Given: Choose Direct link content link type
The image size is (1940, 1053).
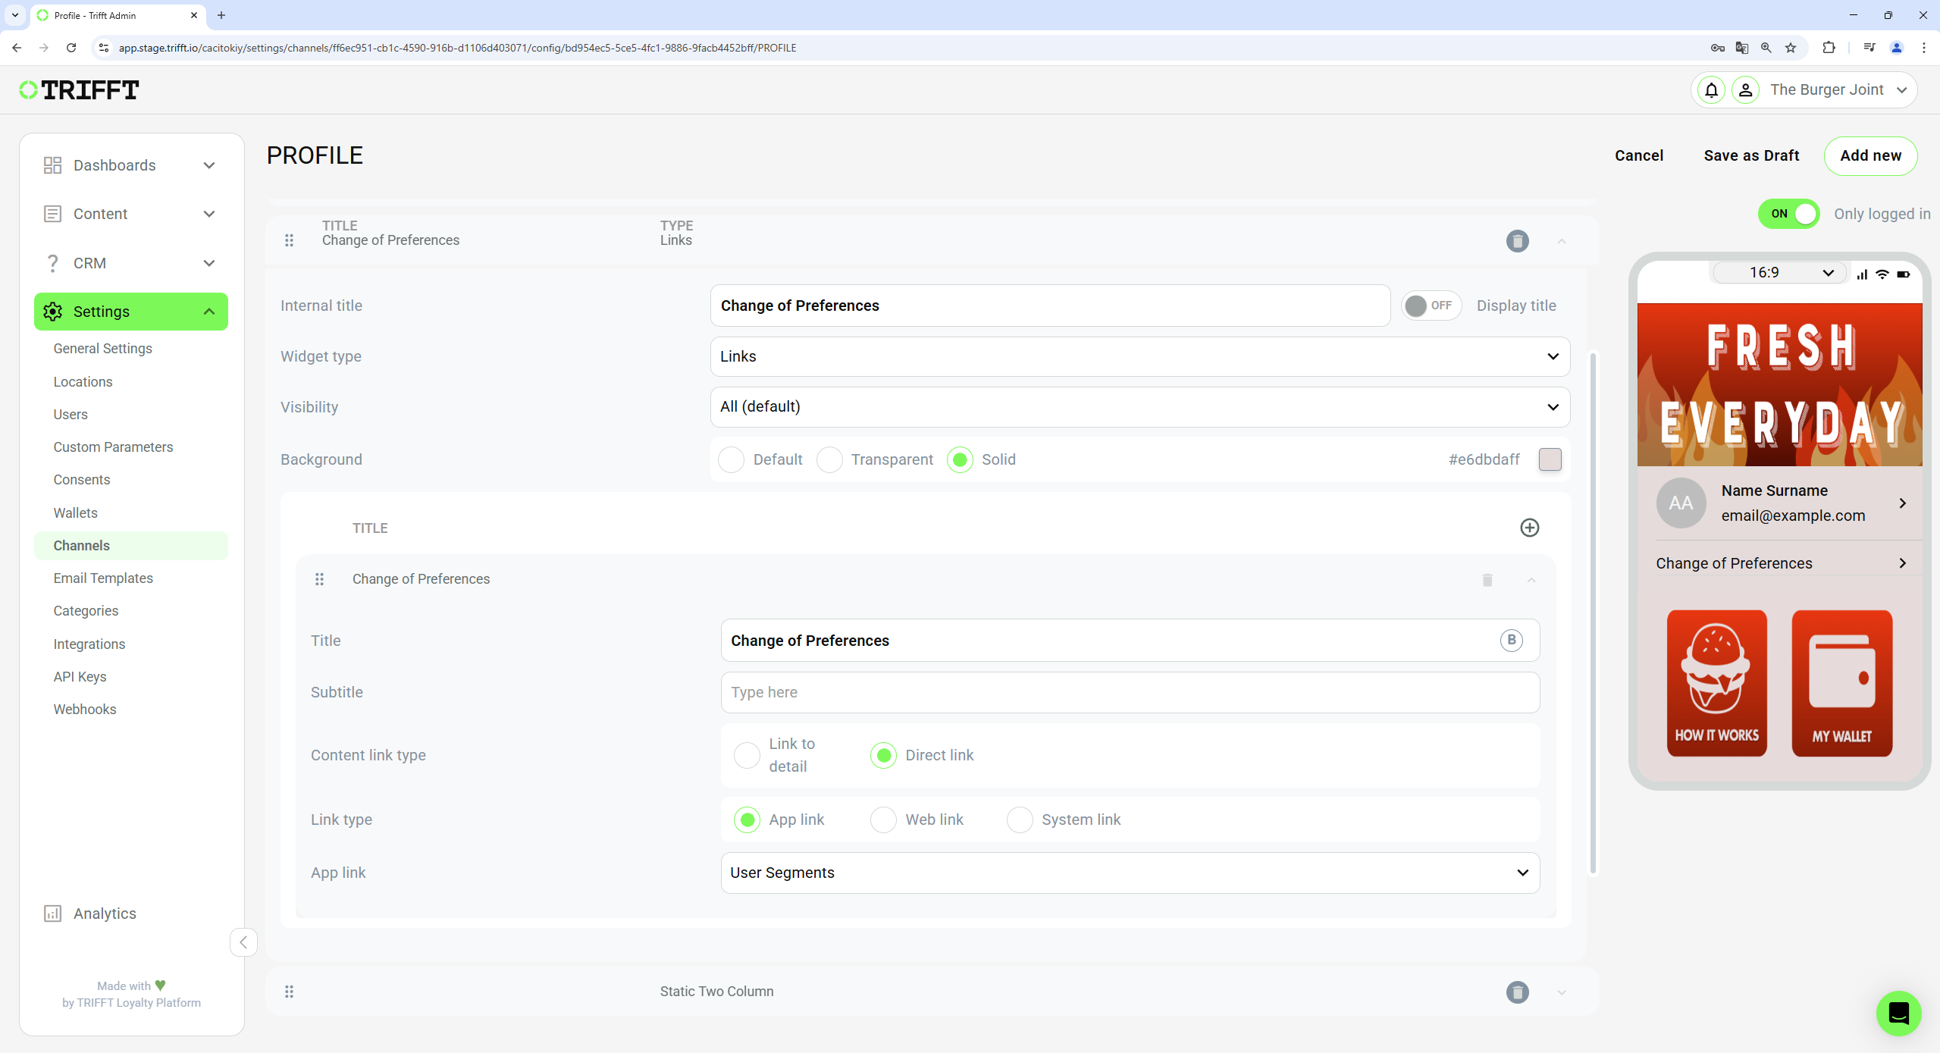Looking at the screenshot, I should (x=883, y=755).
